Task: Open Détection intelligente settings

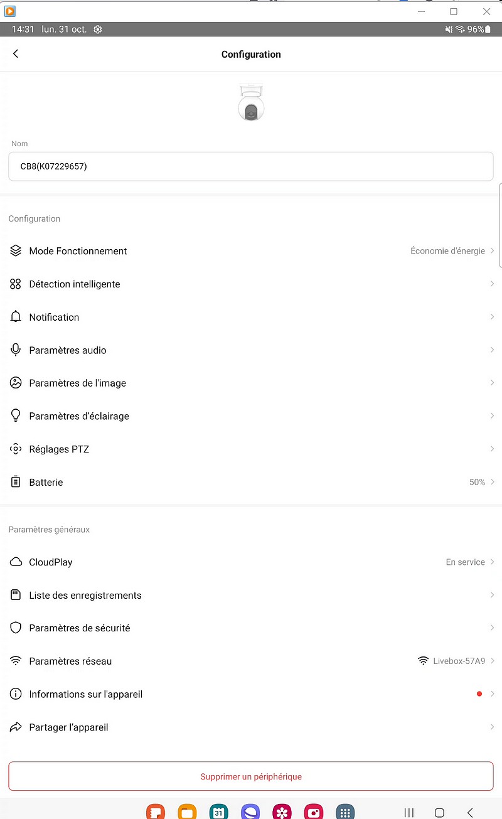Action: click(x=251, y=284)
